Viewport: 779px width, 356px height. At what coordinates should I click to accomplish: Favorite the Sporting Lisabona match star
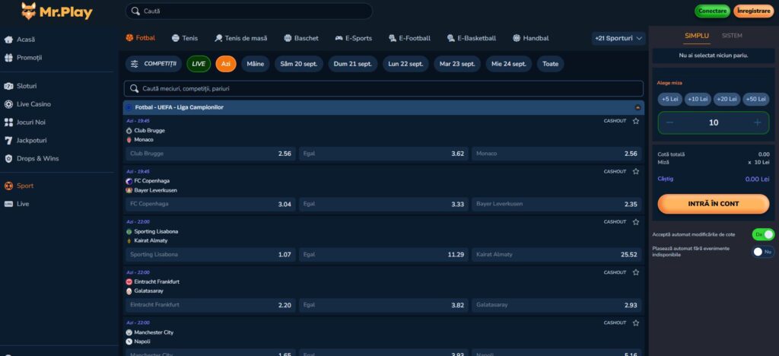pyautogui.click(x=636, y=222)
